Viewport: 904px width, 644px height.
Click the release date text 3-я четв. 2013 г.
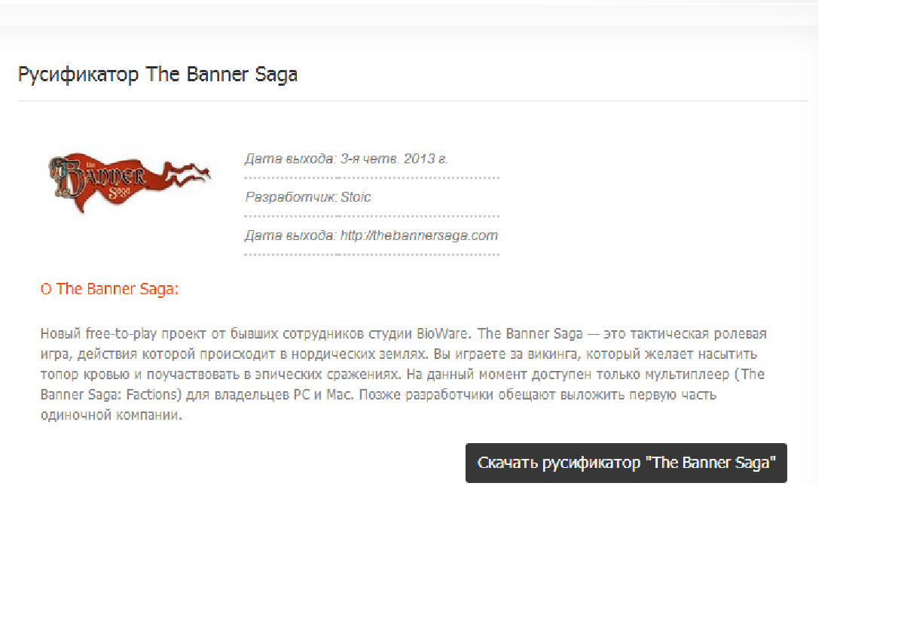pos(394,159)
